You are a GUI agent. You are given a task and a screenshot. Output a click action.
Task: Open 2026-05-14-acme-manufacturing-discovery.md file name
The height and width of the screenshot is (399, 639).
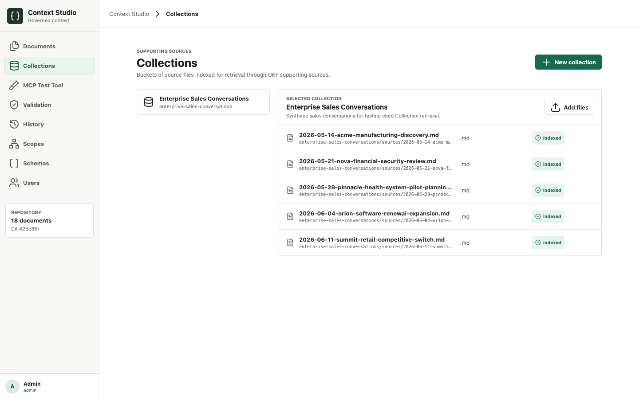click(369, 135)
